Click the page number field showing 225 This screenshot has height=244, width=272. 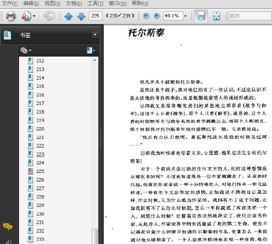click(x=95, y=16)
